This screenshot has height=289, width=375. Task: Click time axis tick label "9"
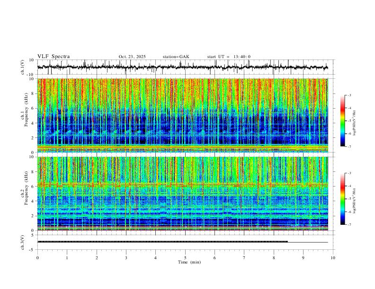pyautogui.click(x=303, y=258)
